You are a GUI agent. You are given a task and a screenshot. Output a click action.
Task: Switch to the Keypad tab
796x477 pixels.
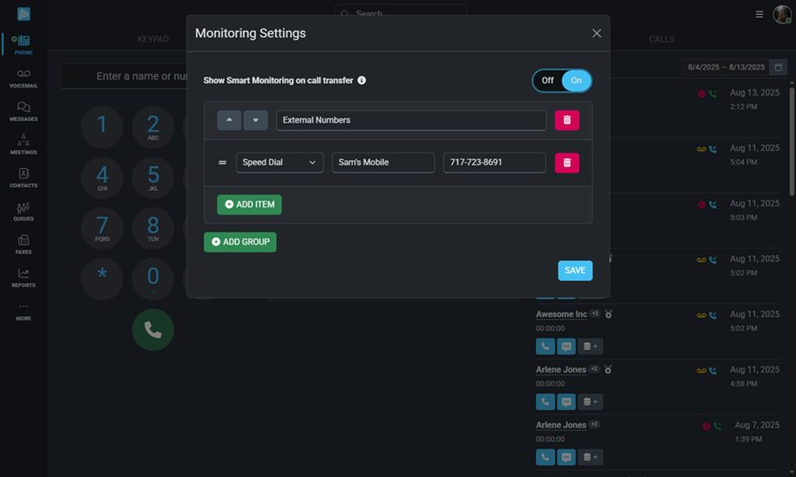pyautogui.click(x=153, y=39)
